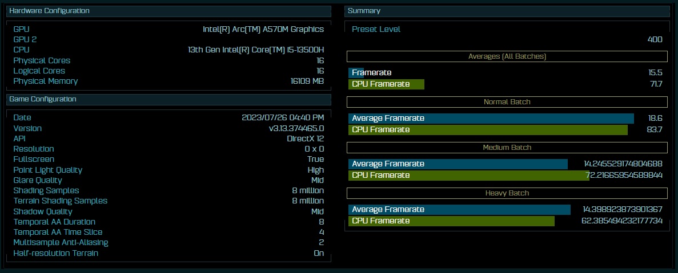
Task: Click the Multisample Anti-Aliasing value 2
Action: point(321,242)
